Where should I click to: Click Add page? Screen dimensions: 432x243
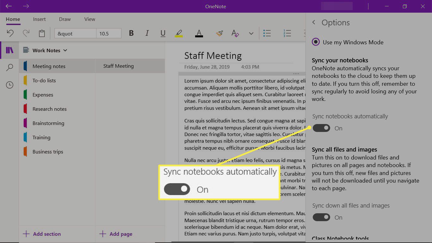(x=116, y=234)
